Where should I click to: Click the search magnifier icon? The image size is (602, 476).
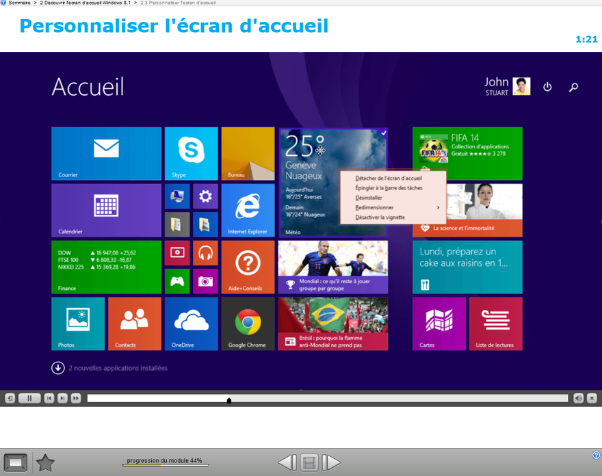[x=574, y=87]
